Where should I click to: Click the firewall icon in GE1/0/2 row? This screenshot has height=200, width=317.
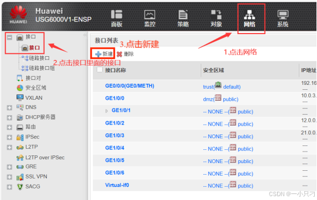pyautogui.click(x=233, y=122)
